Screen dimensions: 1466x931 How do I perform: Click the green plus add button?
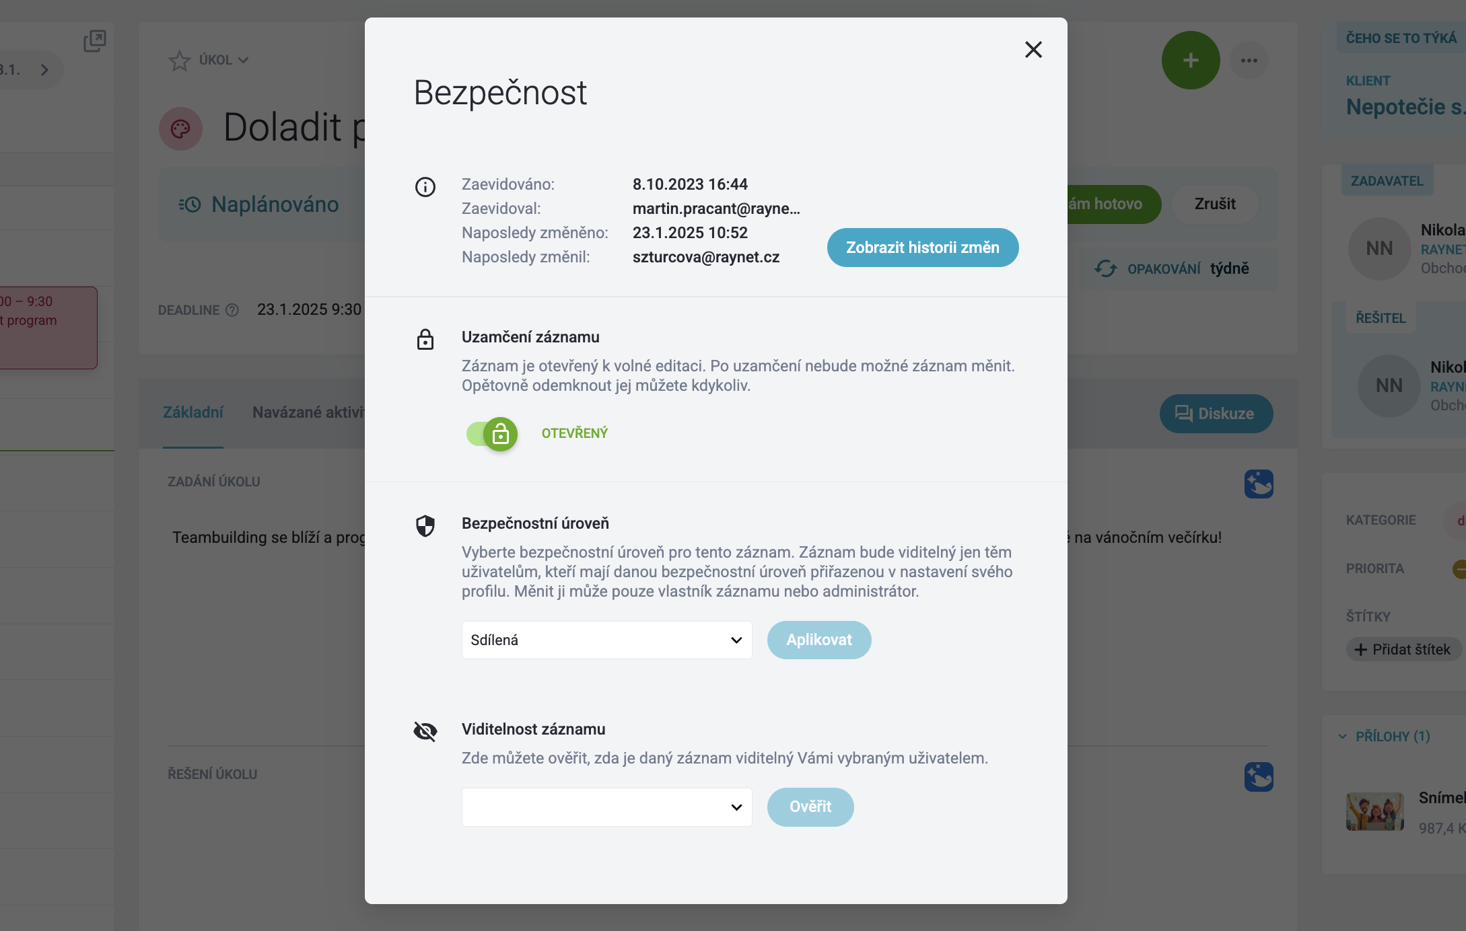click(x=1191, y=61)
